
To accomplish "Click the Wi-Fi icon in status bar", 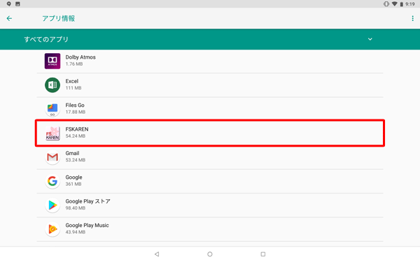I will coord(394,3).
